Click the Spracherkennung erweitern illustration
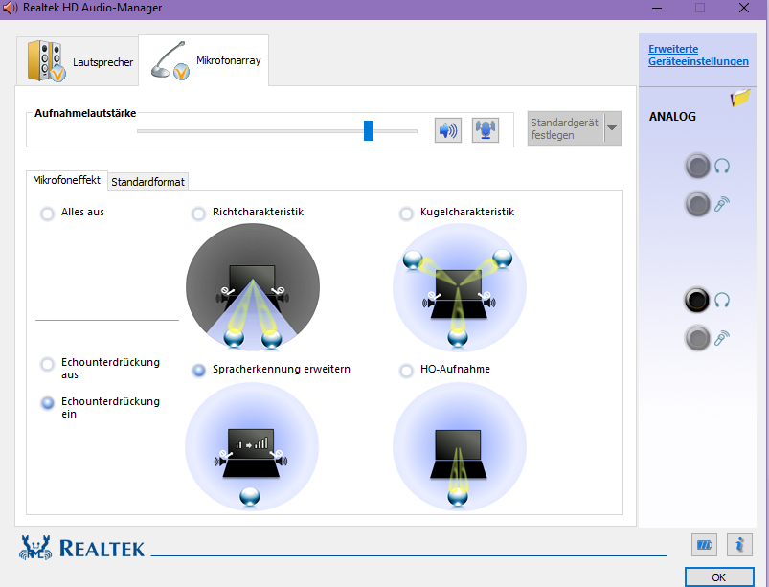Screen dimensions: 769x587 pyautogui.click(x=252, y=446)
